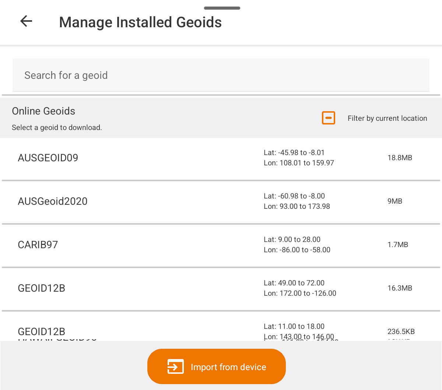Select the AUSGEOID09 geoid name
The height and width of the screenshot is (390, 442).
pyautogui.click(x=48, y=158)
